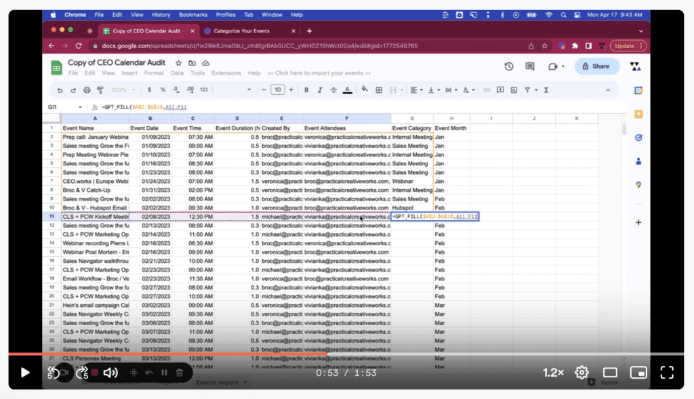Open the fill color picker
The image size is (694, 399).
click(x=364, y=90)
